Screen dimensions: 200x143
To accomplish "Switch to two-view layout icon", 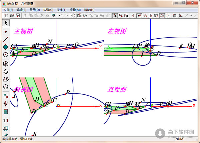I will point(151,16).
